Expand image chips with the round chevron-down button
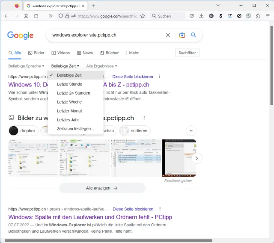 191,130
